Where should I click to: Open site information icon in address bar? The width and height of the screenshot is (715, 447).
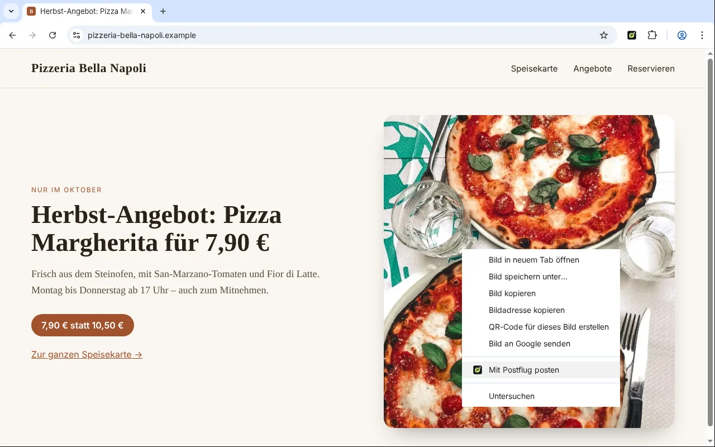pos(77,35)
